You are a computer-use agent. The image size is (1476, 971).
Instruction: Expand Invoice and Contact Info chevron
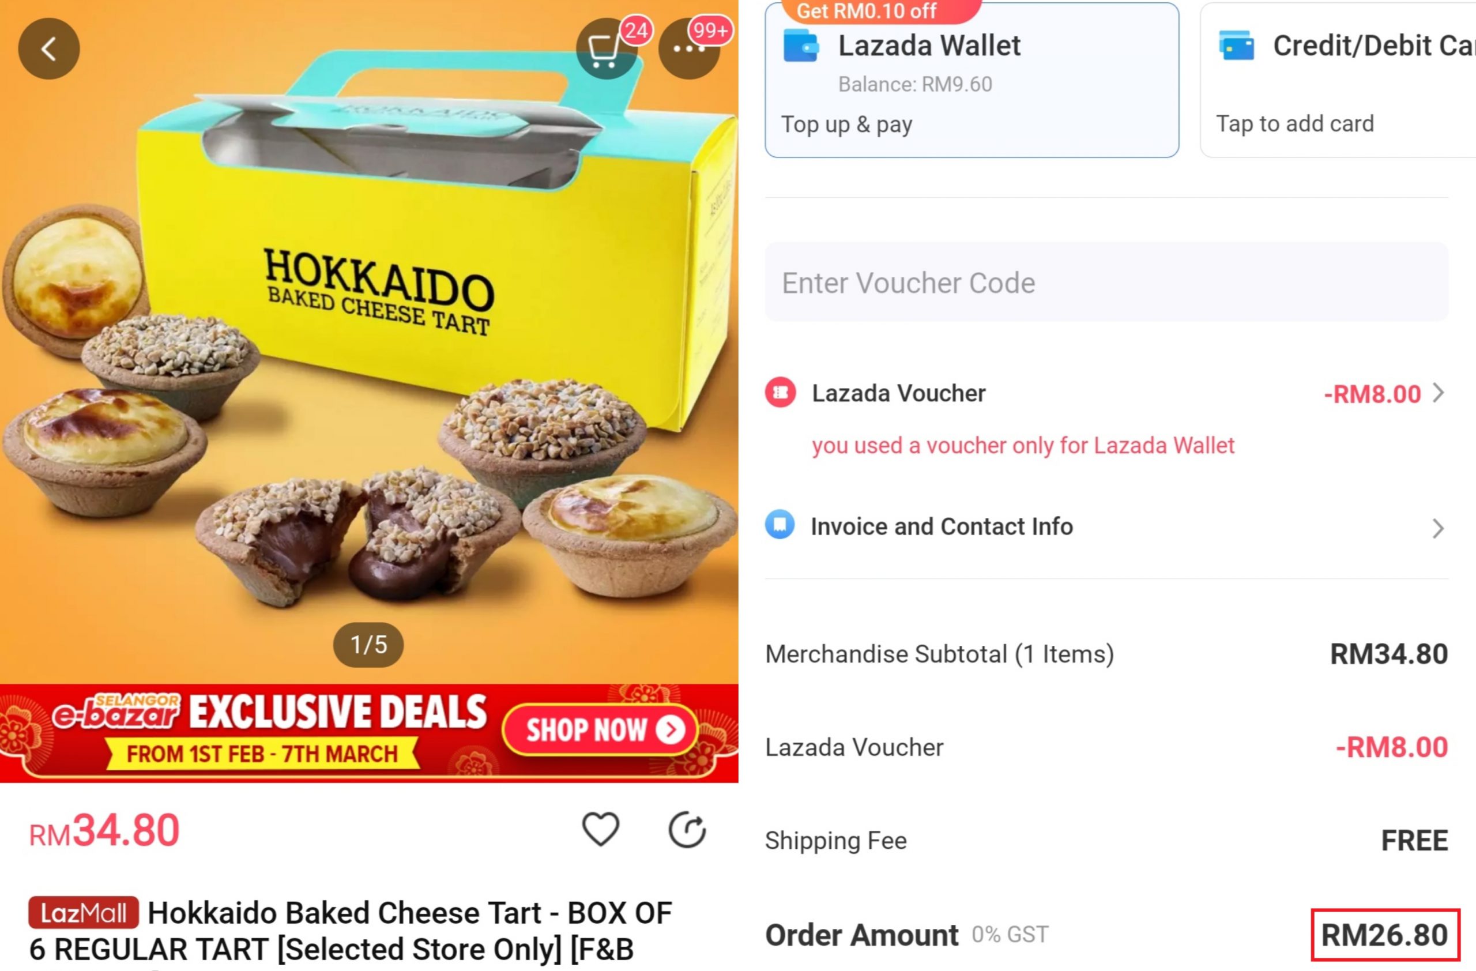pos(1438,528)
